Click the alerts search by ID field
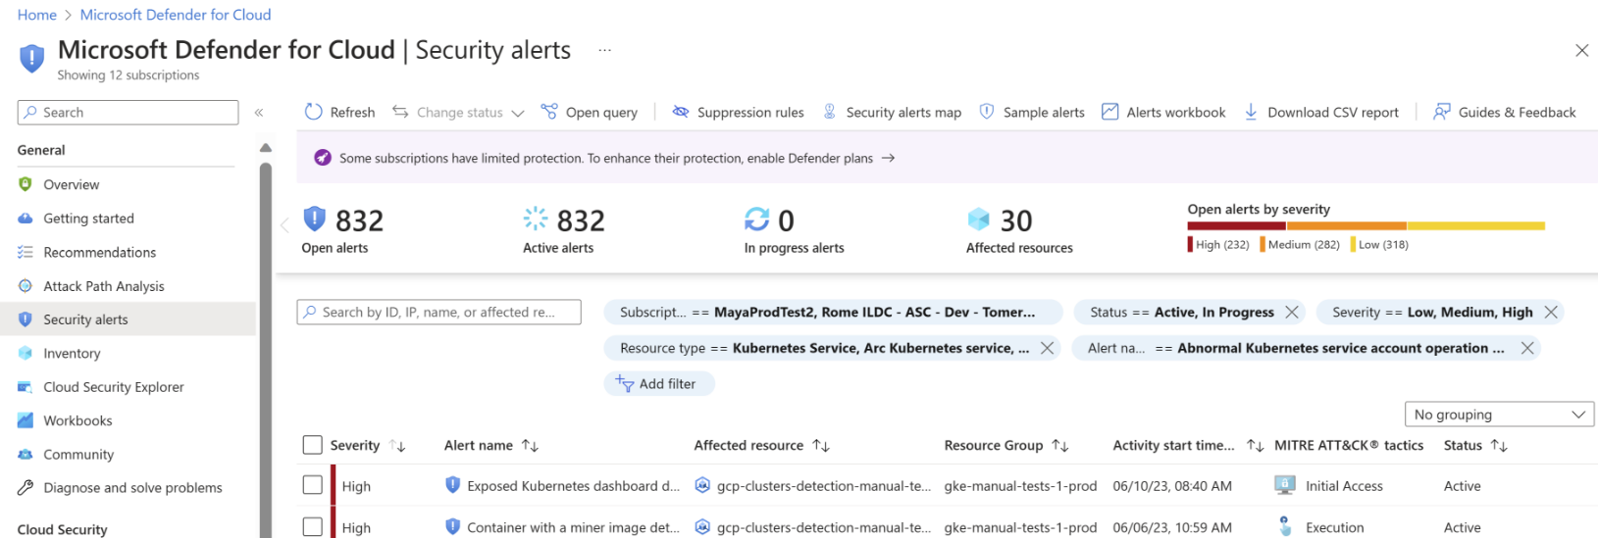The image size is (1598, 538). [438, 312]
